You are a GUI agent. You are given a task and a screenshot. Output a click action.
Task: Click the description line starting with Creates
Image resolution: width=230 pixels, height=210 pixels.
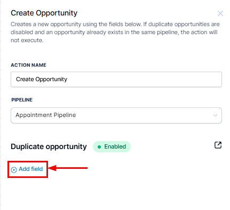click(115, 24)
